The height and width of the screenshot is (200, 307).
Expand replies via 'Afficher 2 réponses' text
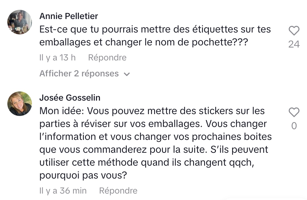[x=79, y=74]
